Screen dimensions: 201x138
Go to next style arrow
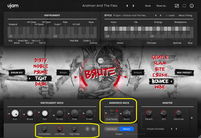[x=161, y=16]
